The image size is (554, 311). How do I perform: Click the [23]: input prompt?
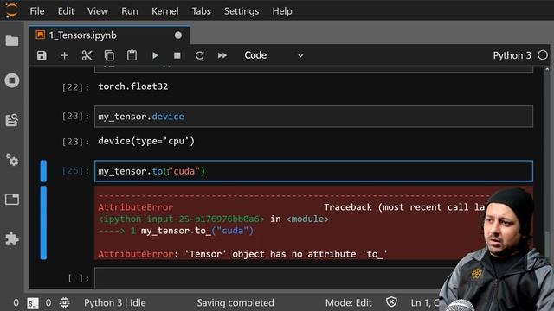(x=75, y=117)
